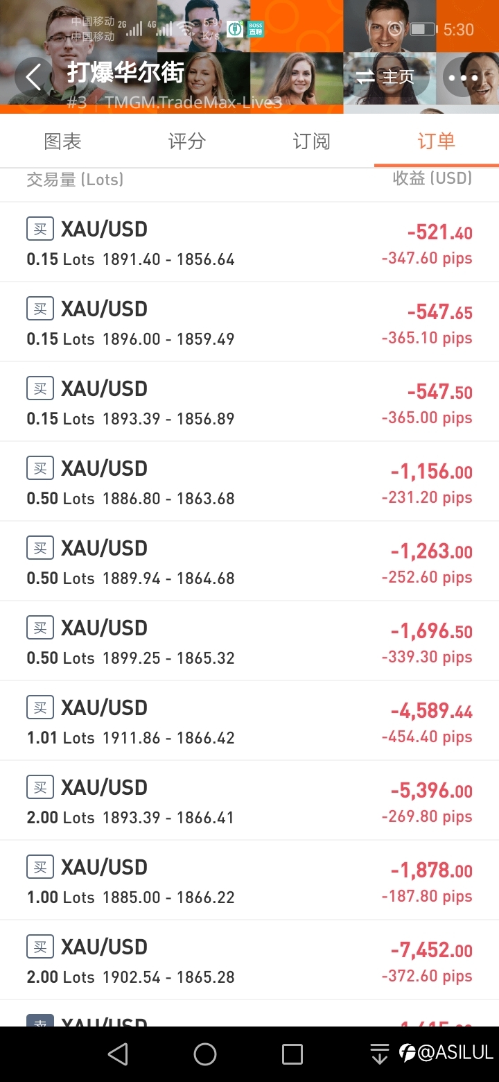This screenshot has width=499, height=1082.
Task: Tap the 收益 (USD) column header
Action: pyautogui.click(x=432, y=178)
